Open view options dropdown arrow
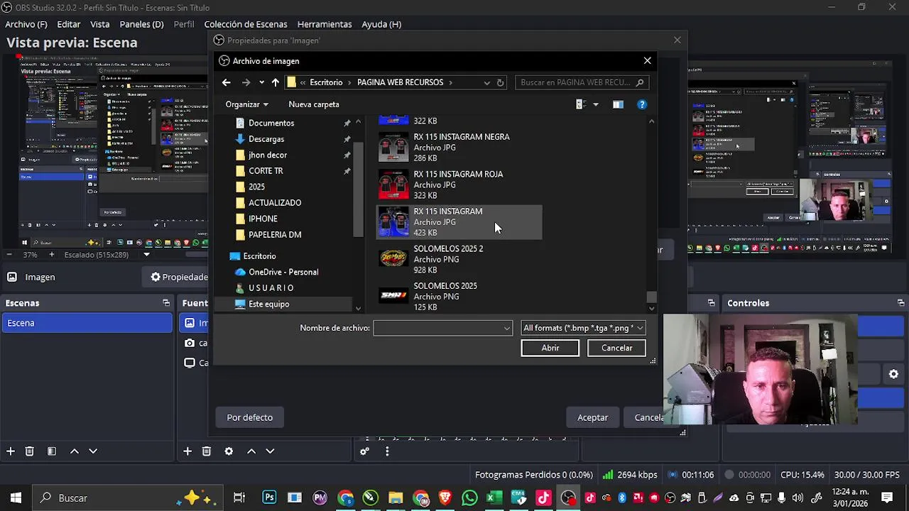 coord(595,104)
